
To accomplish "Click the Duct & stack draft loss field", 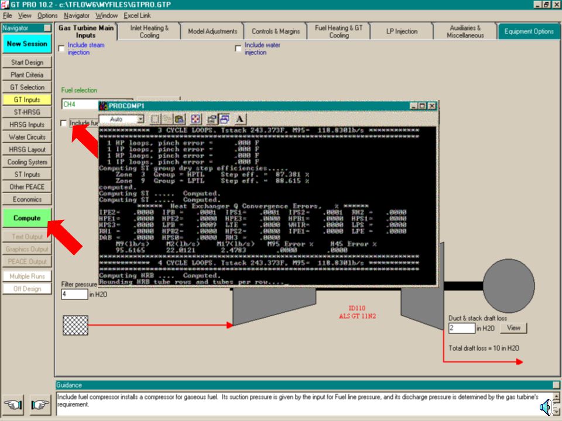I will tap(462, 328).
